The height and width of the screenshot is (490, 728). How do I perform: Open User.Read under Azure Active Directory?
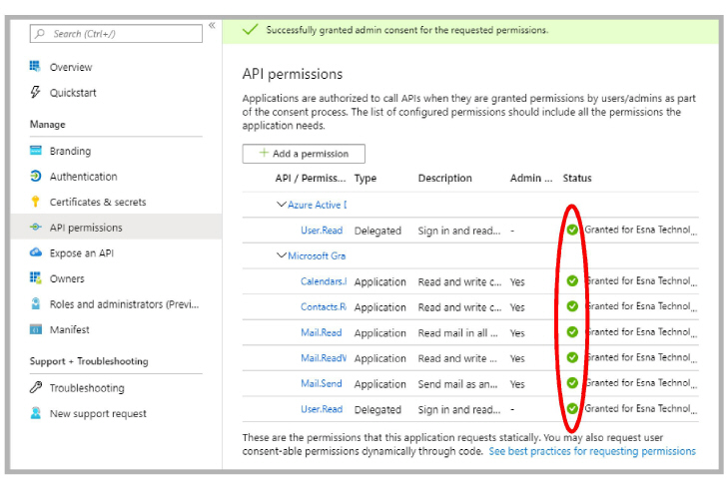click(x=322, y=231)
